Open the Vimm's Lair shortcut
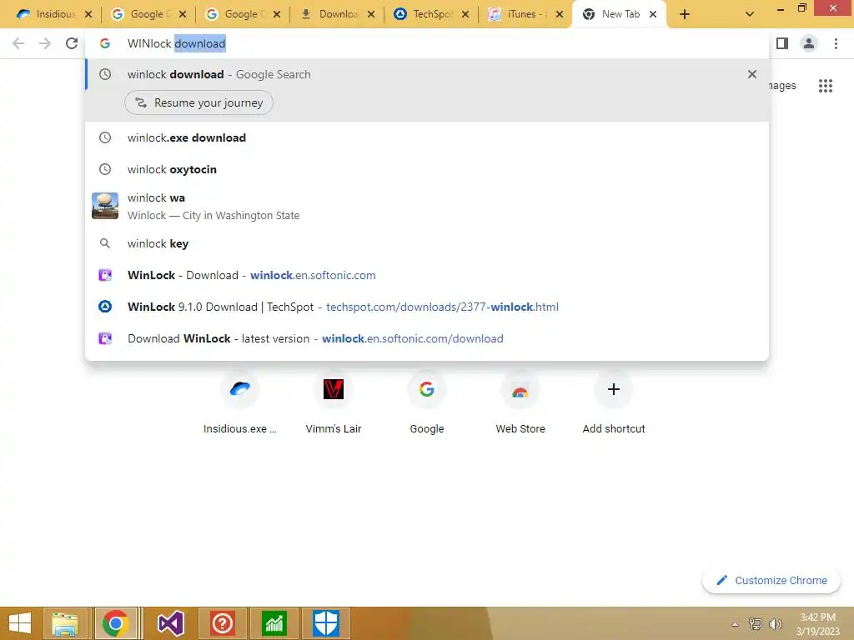Viewport: 854px width, 640px height. (x=334, y=402)
